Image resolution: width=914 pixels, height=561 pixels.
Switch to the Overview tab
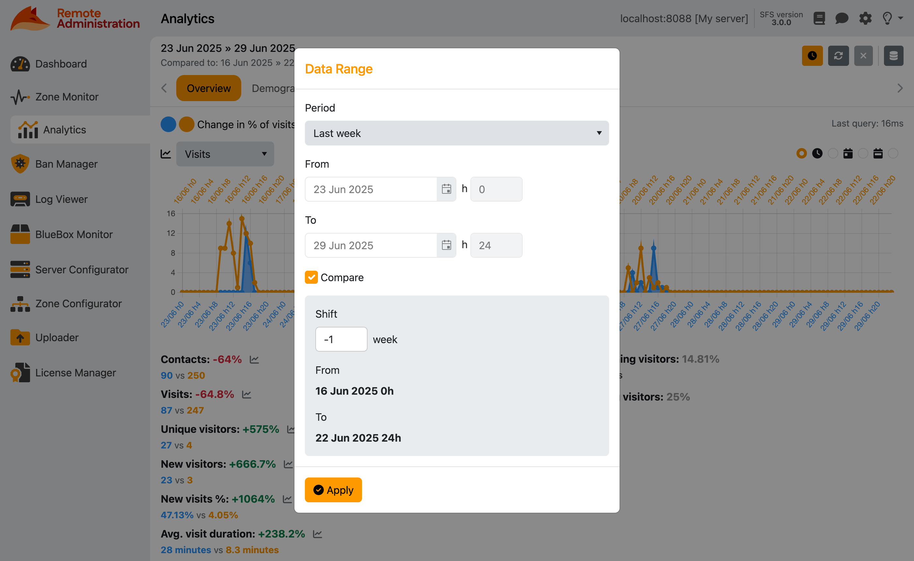click(209, 88)
